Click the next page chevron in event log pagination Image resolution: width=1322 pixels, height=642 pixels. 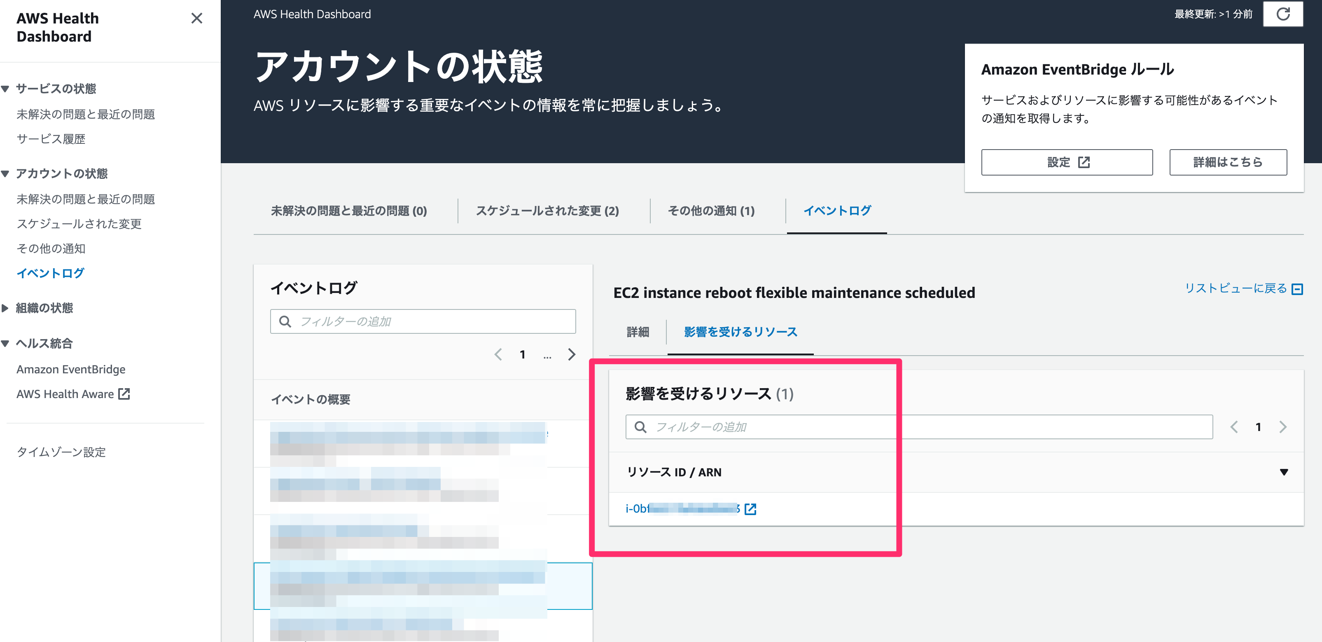click(571, 354)
